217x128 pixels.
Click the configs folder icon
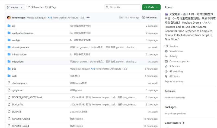click(9, 40)
